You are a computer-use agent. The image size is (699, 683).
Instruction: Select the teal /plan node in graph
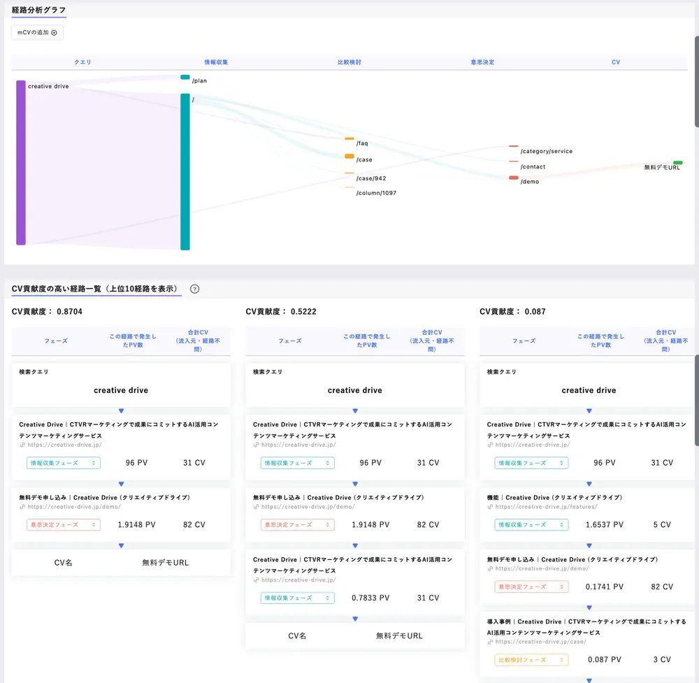pyautogui.click(x=185, y=77)
